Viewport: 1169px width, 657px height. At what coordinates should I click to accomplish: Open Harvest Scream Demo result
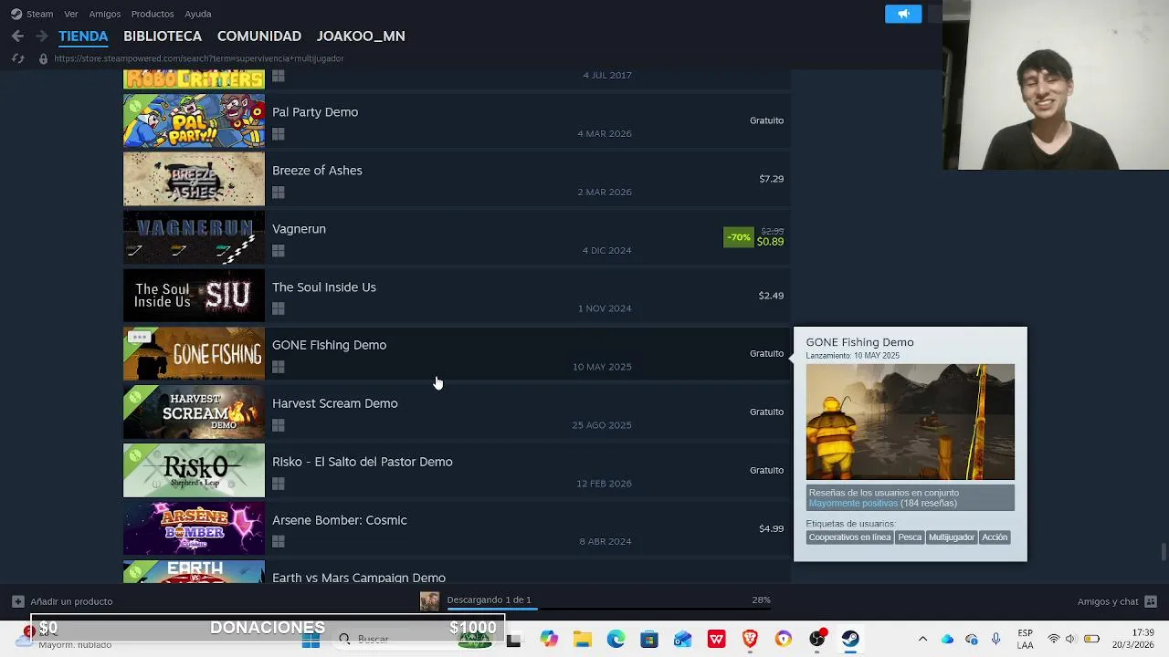pos(457,412)
